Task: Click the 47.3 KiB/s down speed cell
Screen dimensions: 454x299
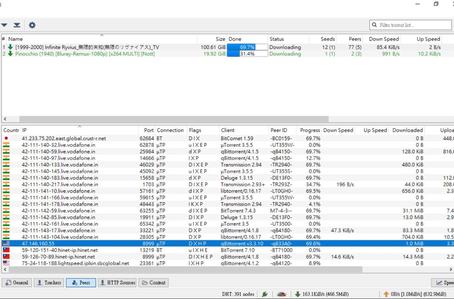Action: tap(342, 230)
